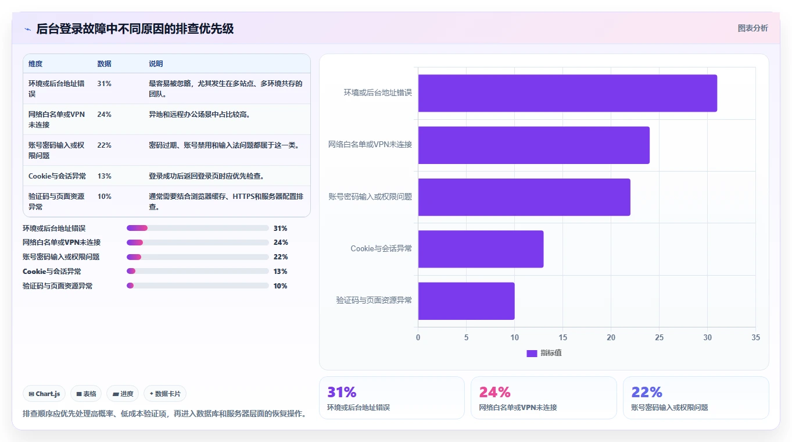Select the 表格 tag
This screenshot has width=792, height=442.
(86, 394)
